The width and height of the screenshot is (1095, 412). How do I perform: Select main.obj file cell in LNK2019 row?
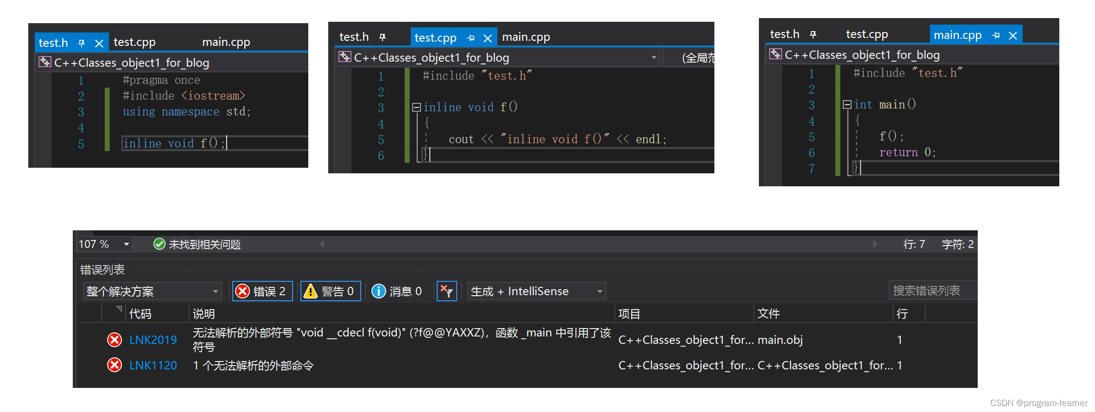[780, 340]
